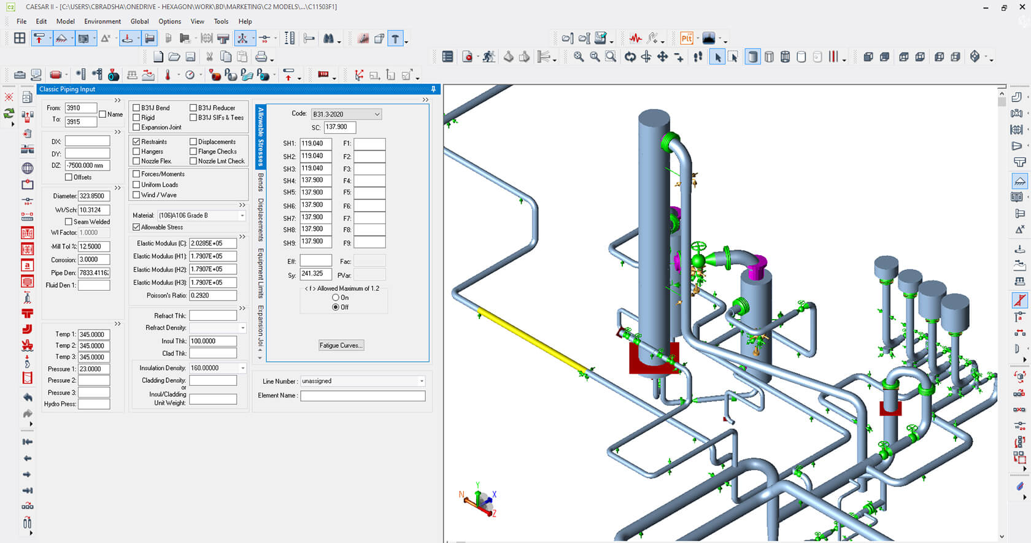
Task: Expand the Line Number dropdown
Action: tap(422, 381)
